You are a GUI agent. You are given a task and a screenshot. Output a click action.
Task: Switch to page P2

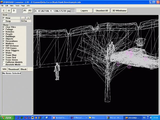coord(30,10)
